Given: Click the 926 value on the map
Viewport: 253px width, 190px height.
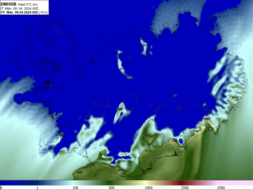Looking at the screenshot, I should pyautogui.click(x=174, y=141).
